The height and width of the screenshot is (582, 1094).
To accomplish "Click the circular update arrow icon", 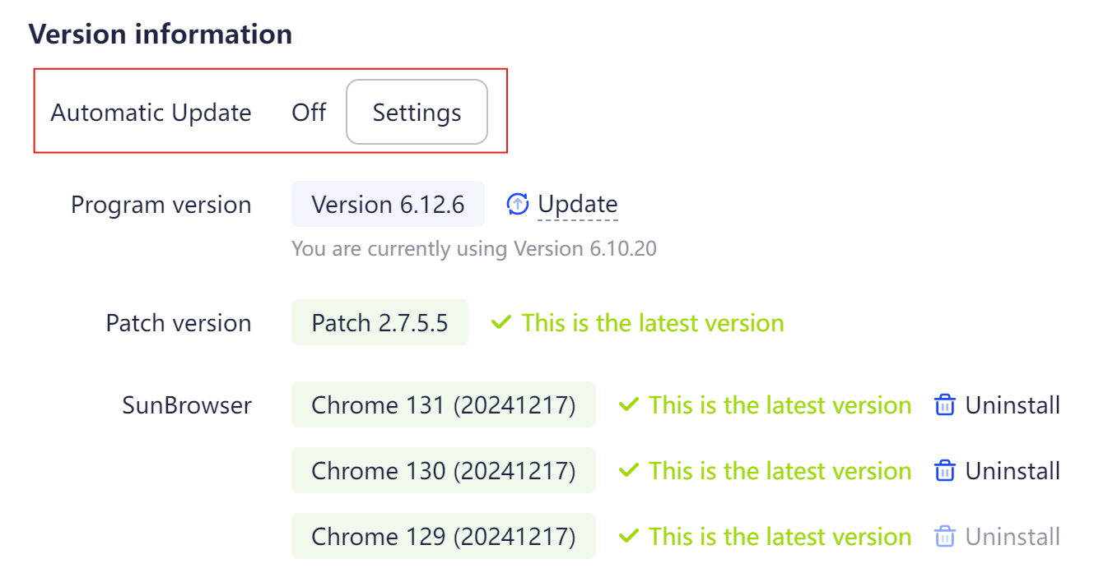I will tap(518, 204).
